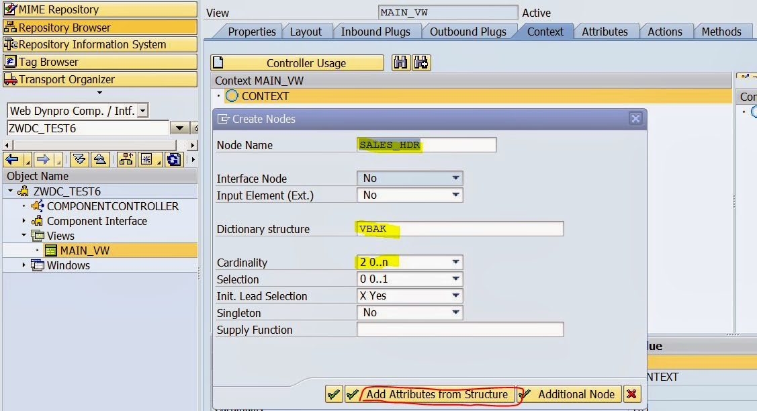This screenshot has width=757, height=411.
Task: Click Add Attributes from Structure
Action: click(430, 395)
